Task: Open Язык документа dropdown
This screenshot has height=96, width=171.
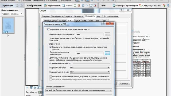Action: click(x=12, y=14)
